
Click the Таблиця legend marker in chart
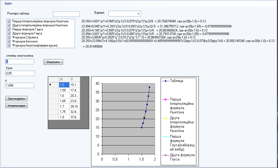pos(166,81)
